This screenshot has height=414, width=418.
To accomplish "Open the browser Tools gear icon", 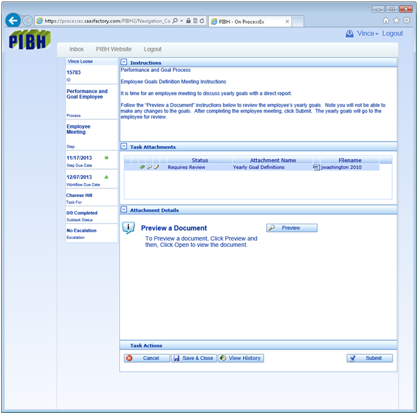I will pyautogui.click(x=406, y=21).
